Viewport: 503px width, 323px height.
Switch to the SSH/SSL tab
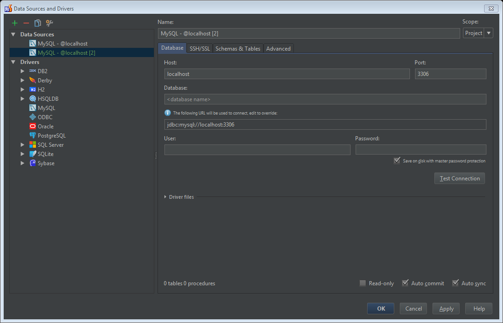[199, 48]
